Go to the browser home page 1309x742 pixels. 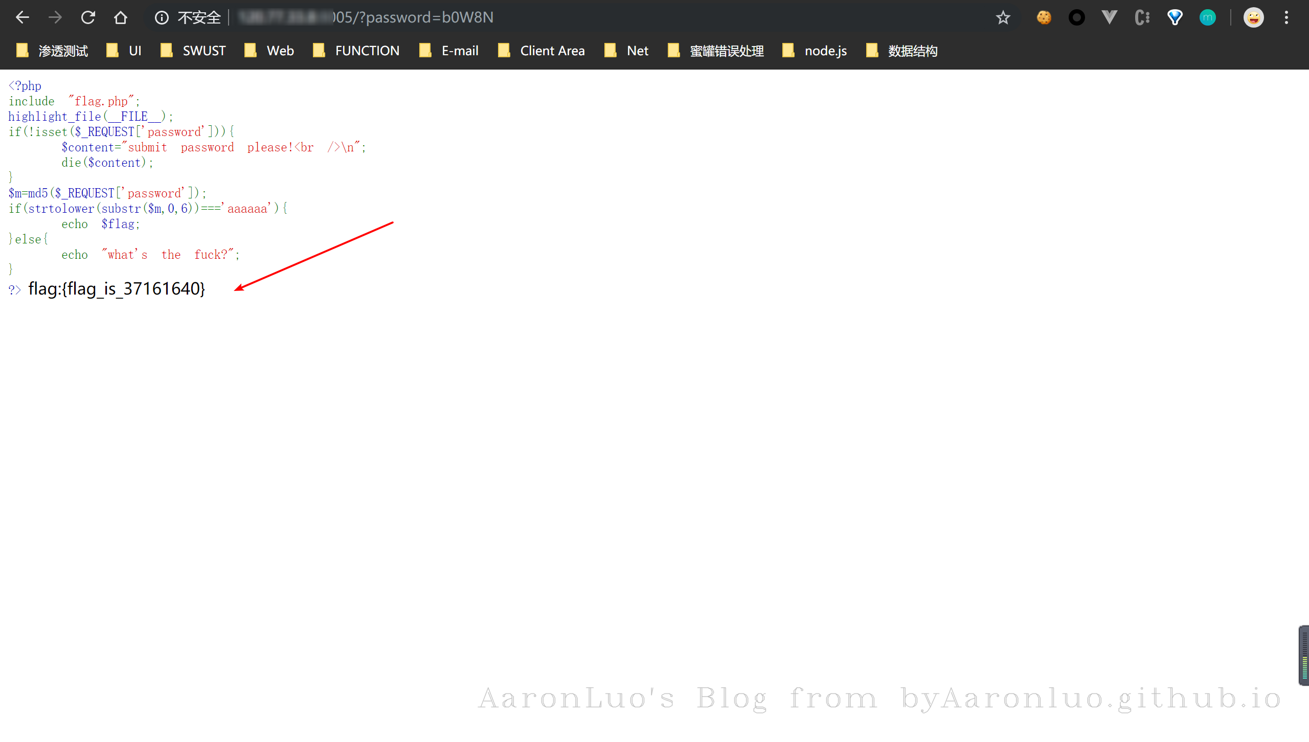tap(121, 17)
